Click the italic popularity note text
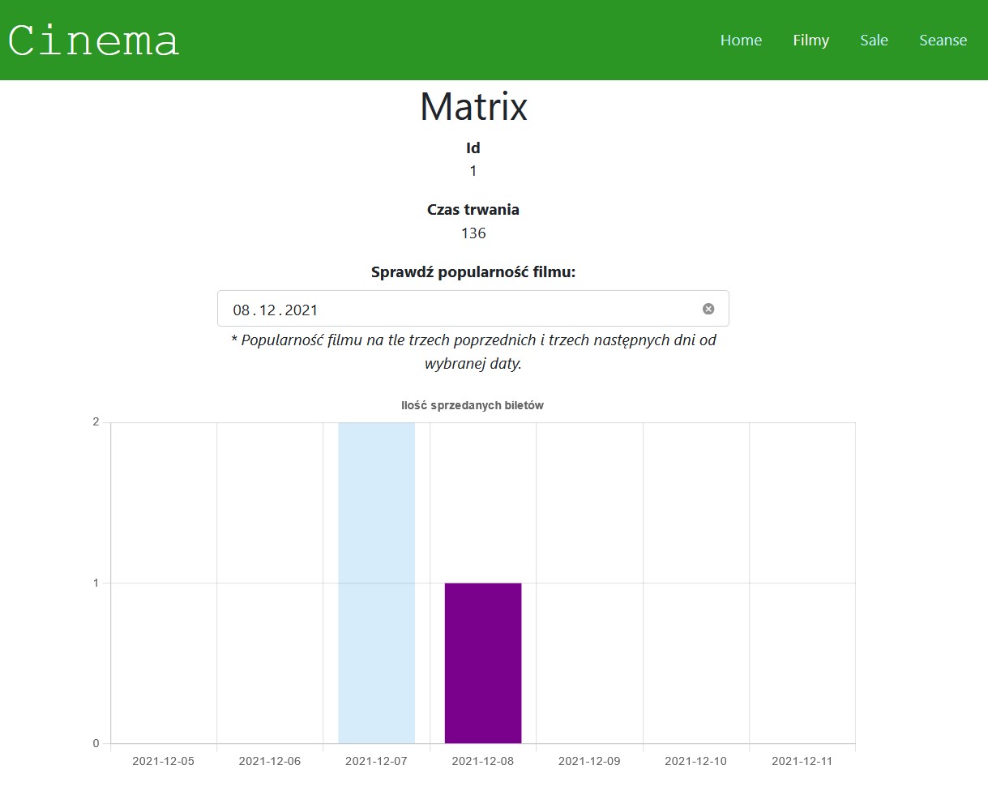 [473, 352]
